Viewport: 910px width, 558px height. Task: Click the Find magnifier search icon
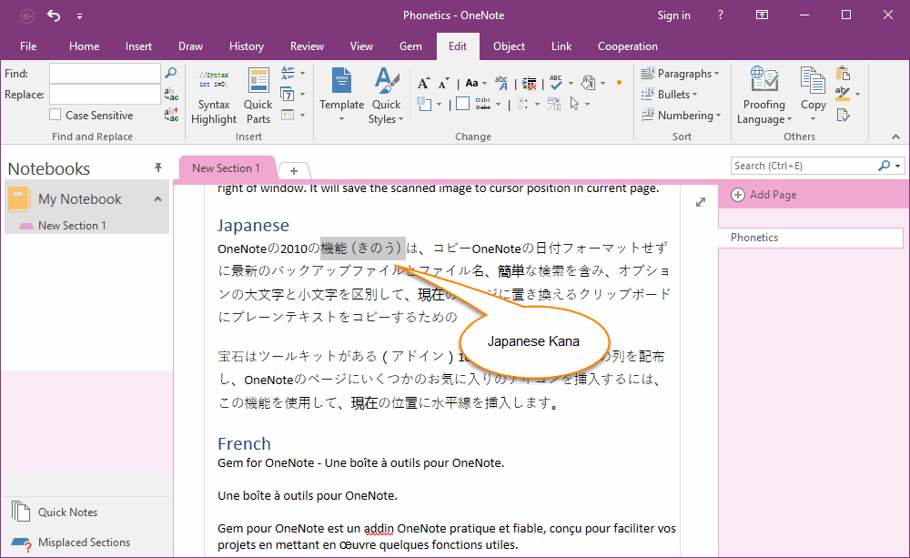pyautogui.click(x=171, y=73)
